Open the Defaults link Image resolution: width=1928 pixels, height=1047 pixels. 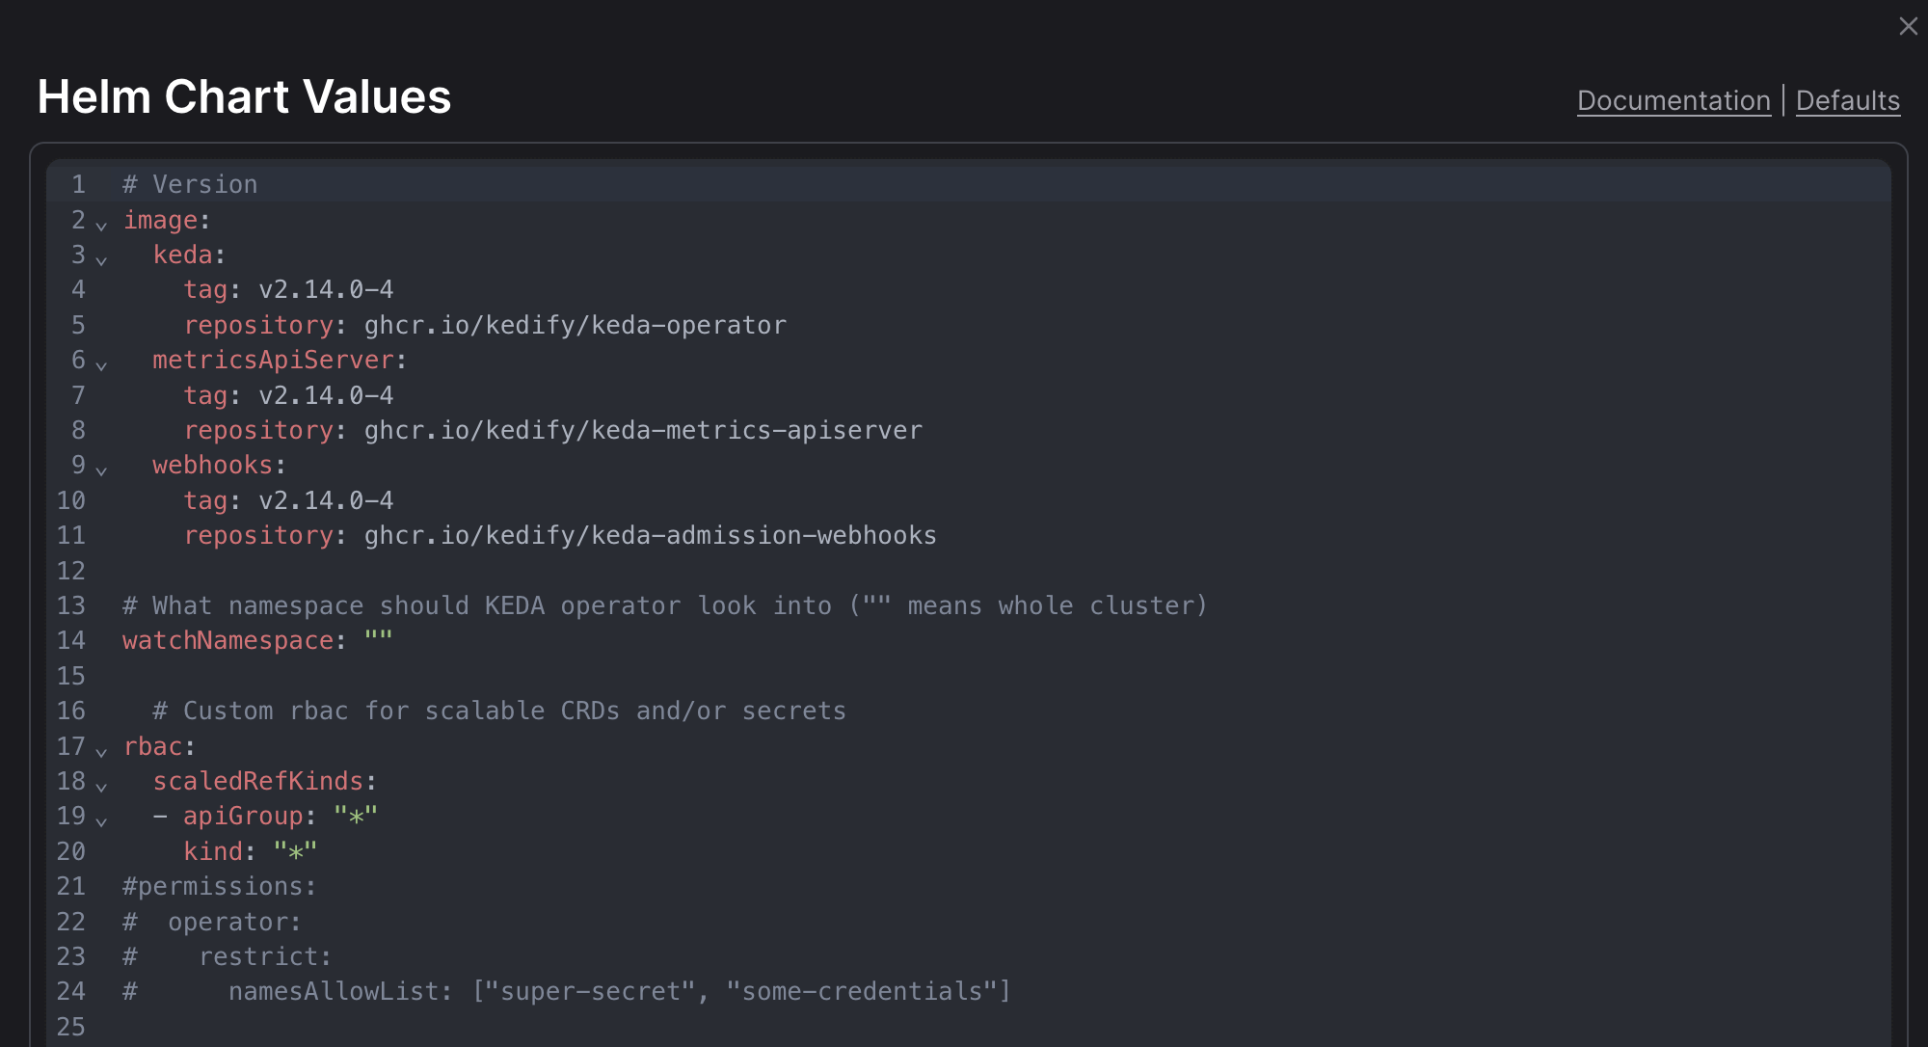(x=1848, y=100)
